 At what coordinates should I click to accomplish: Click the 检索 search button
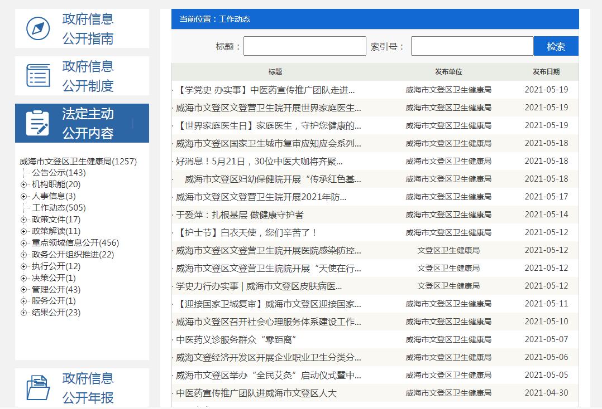pos(556,46)
